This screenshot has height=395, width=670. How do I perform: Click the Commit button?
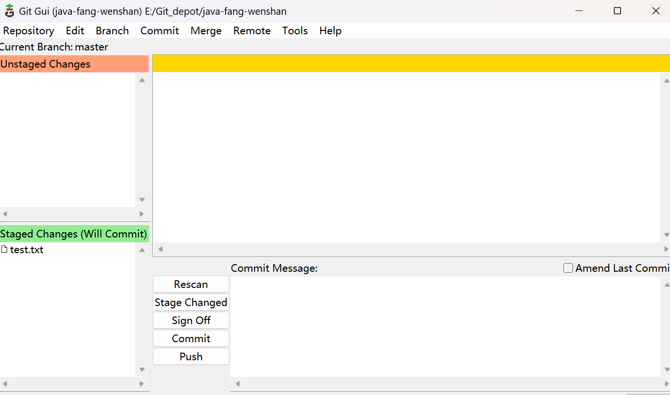(x=191, y=338)
